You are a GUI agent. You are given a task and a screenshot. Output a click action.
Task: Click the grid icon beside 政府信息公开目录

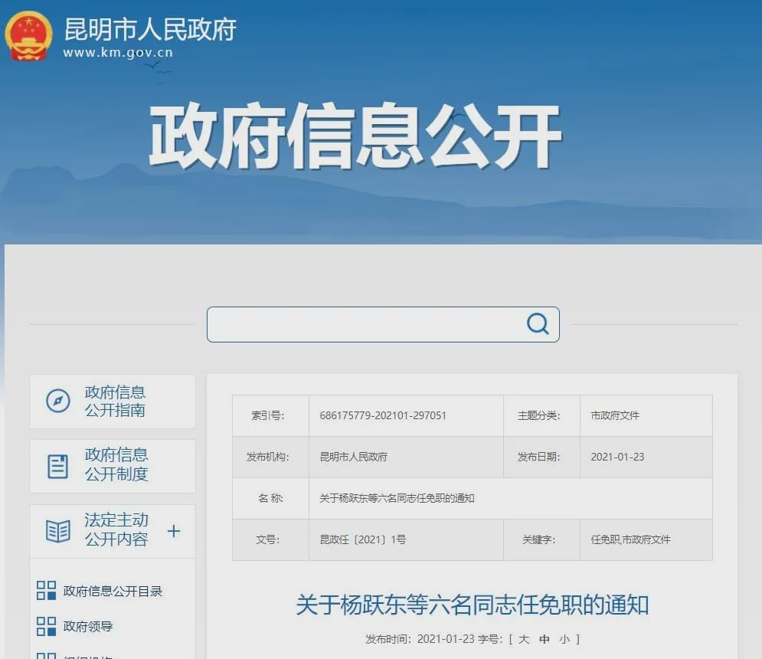(x=47, y=591)
